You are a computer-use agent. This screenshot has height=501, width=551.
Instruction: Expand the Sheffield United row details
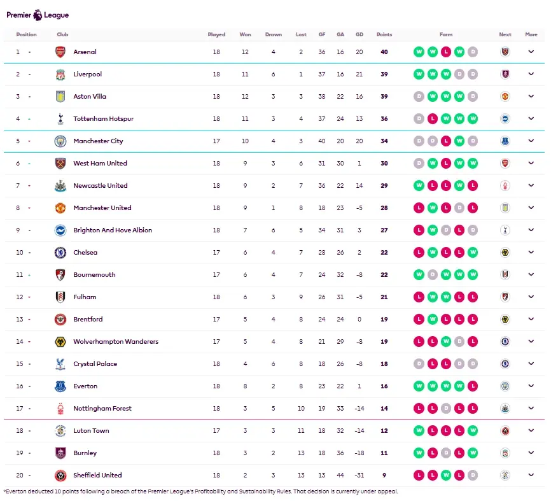tap(531, 475)
